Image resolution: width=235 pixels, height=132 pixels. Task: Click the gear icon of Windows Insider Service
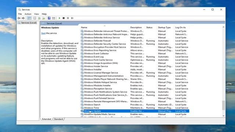(x=82, y=66)
